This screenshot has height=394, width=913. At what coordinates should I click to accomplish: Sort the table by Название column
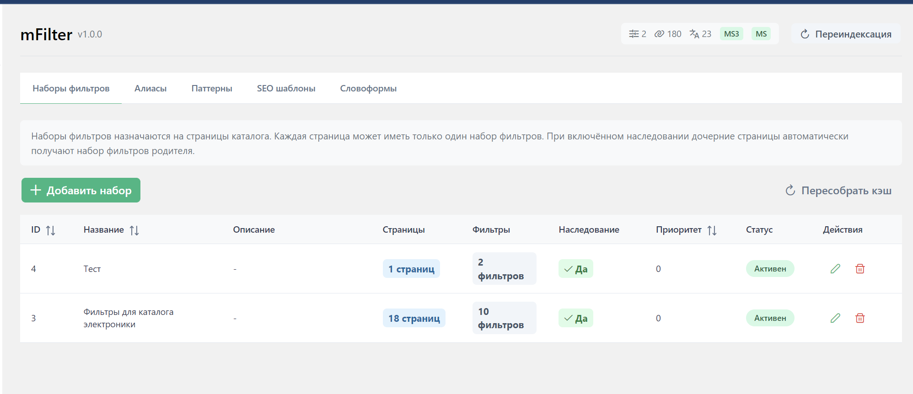click(134, 230)
